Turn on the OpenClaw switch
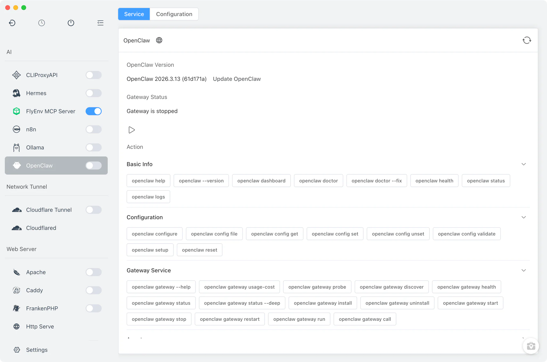Image resolution: width=547 pixels, height=362 pixels. (x=93, y=165)
